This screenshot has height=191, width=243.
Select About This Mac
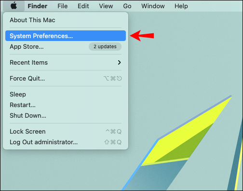pyautogui.click(x=66, y=20)
